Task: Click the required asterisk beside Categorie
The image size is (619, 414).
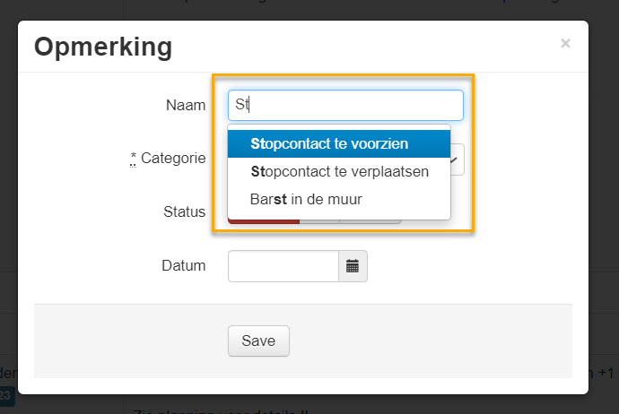Action: click(134, 158)
